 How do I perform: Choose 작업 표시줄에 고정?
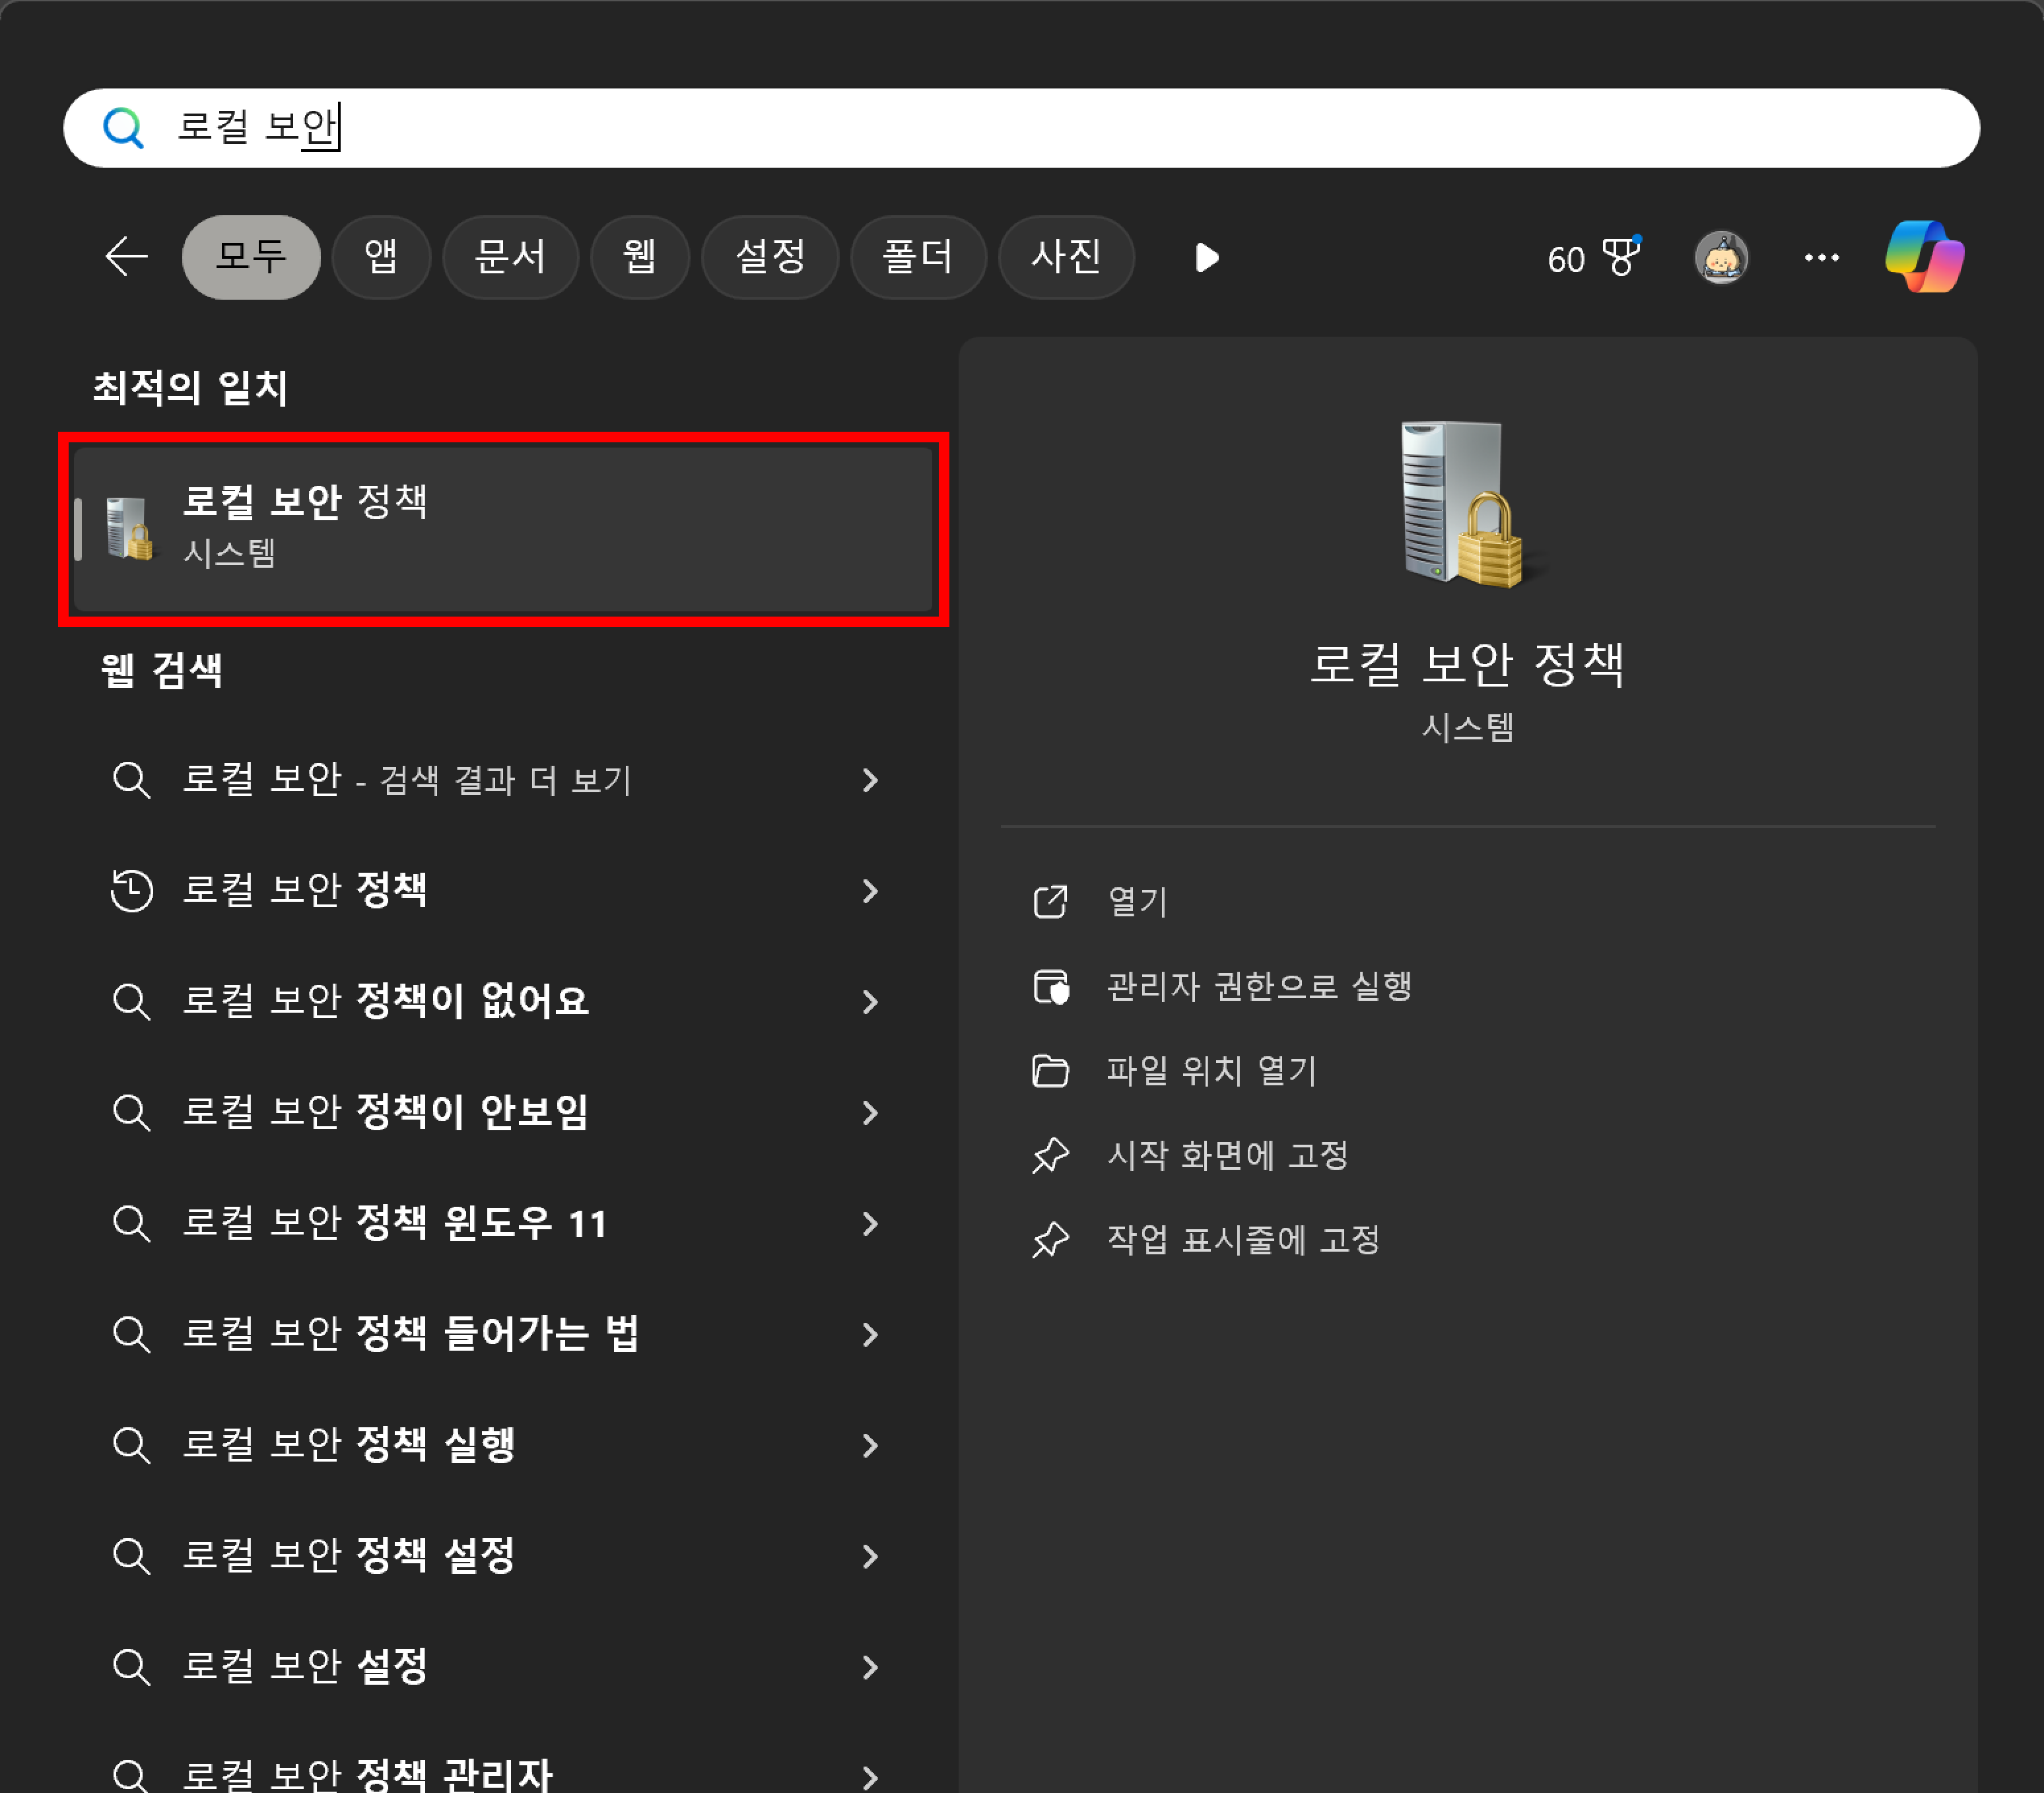pos(1244,1241)
